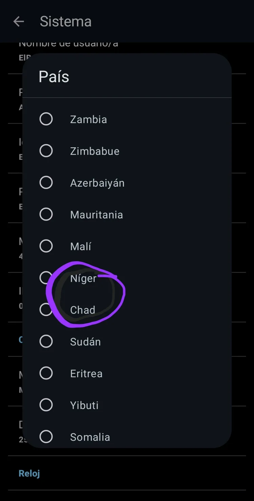Select the Zimbabue radio button
The height and width of the screenshot is (501, 254).
[46, 151]
